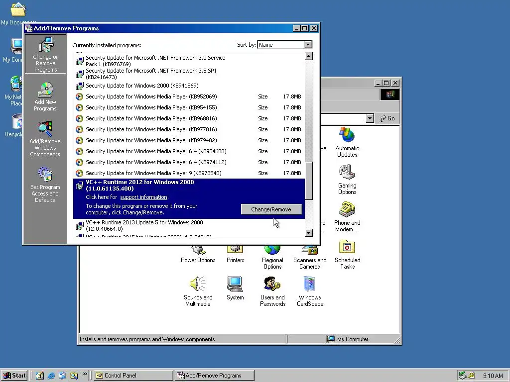
Task: Click the installer icon beside KB941569 update
Action: tap(79, 86)
